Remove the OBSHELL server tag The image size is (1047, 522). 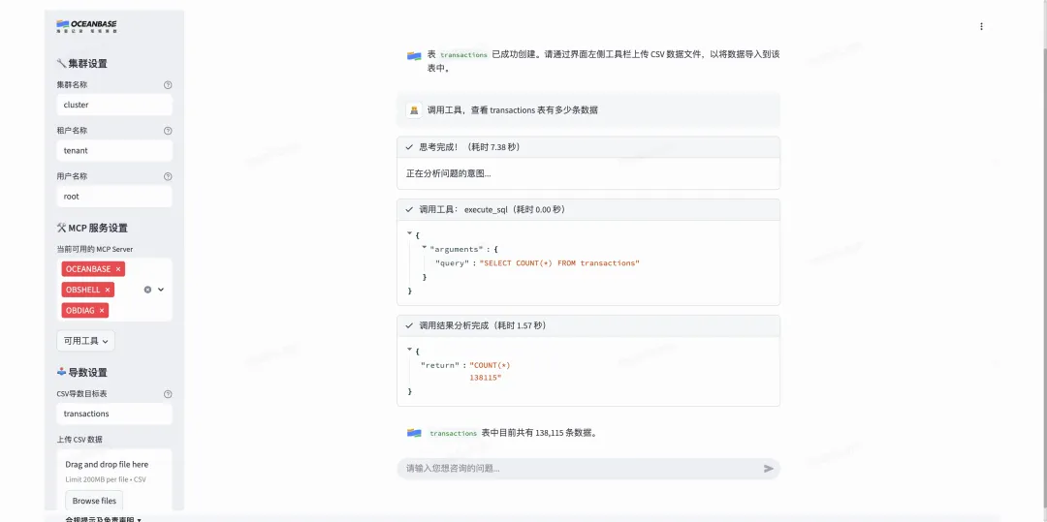(x=108, y=290)
